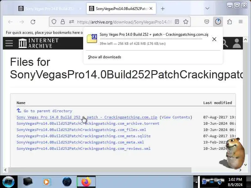Open the _files.xml file link
251x188 pixels.
[81, 130]
